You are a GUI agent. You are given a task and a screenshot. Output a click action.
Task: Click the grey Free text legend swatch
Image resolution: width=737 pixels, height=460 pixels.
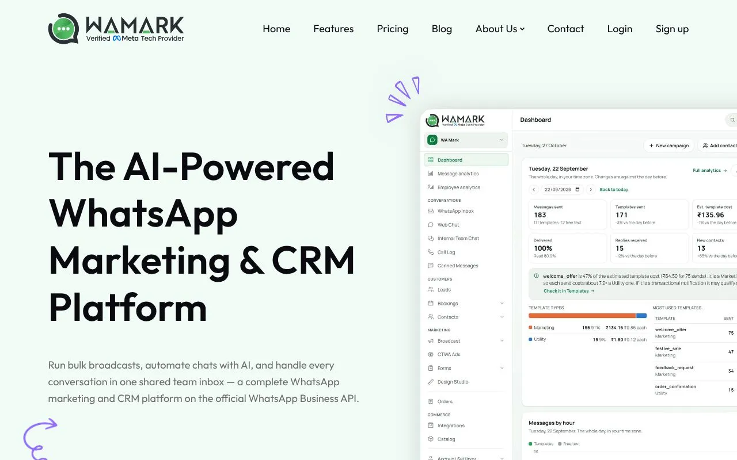(560, 444)
